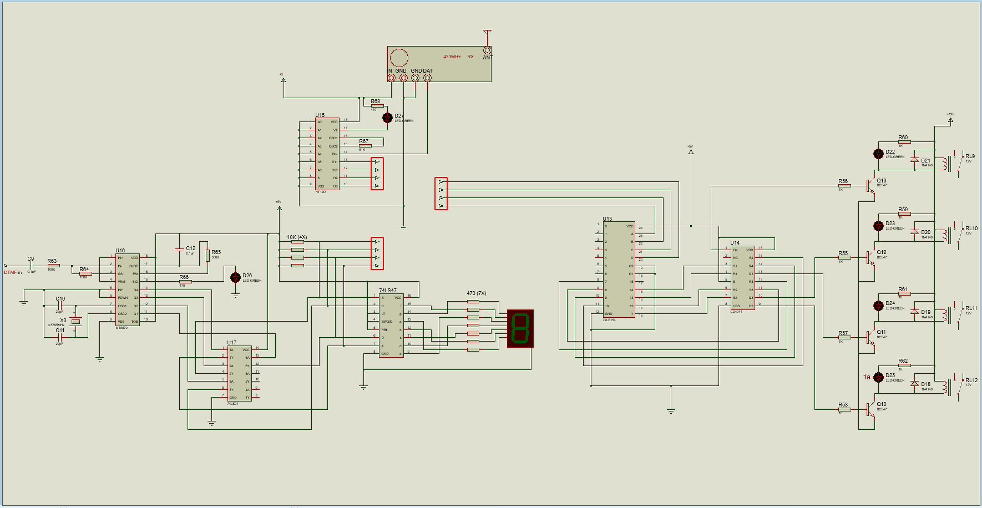982x508 pixels.
Task: Select the U14 CD4044 latch chip
Action: coord(742,278)
